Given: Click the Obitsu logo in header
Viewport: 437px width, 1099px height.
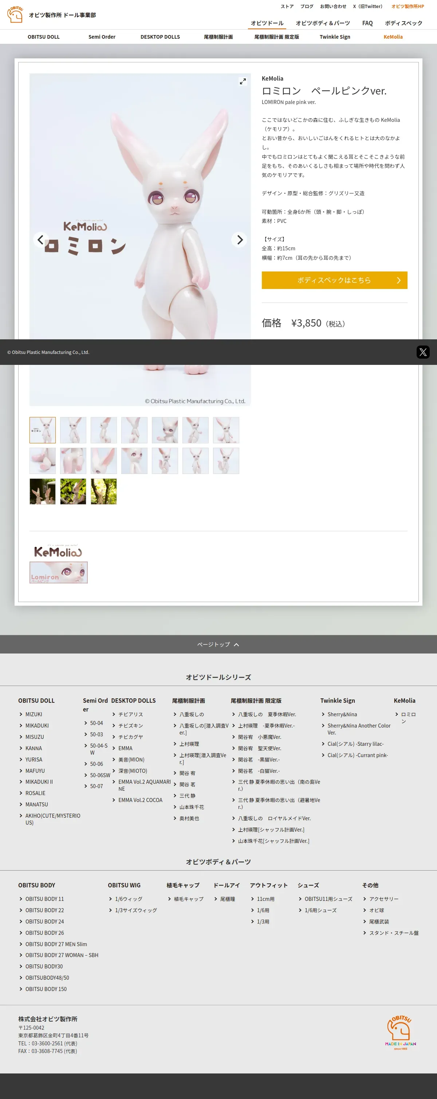Looking at the screenshot, I should pyautogui.click(x=15, y=15).
